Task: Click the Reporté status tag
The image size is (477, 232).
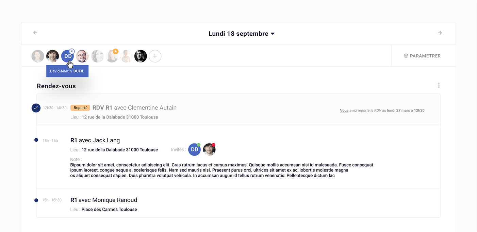Action: [80, 108]
